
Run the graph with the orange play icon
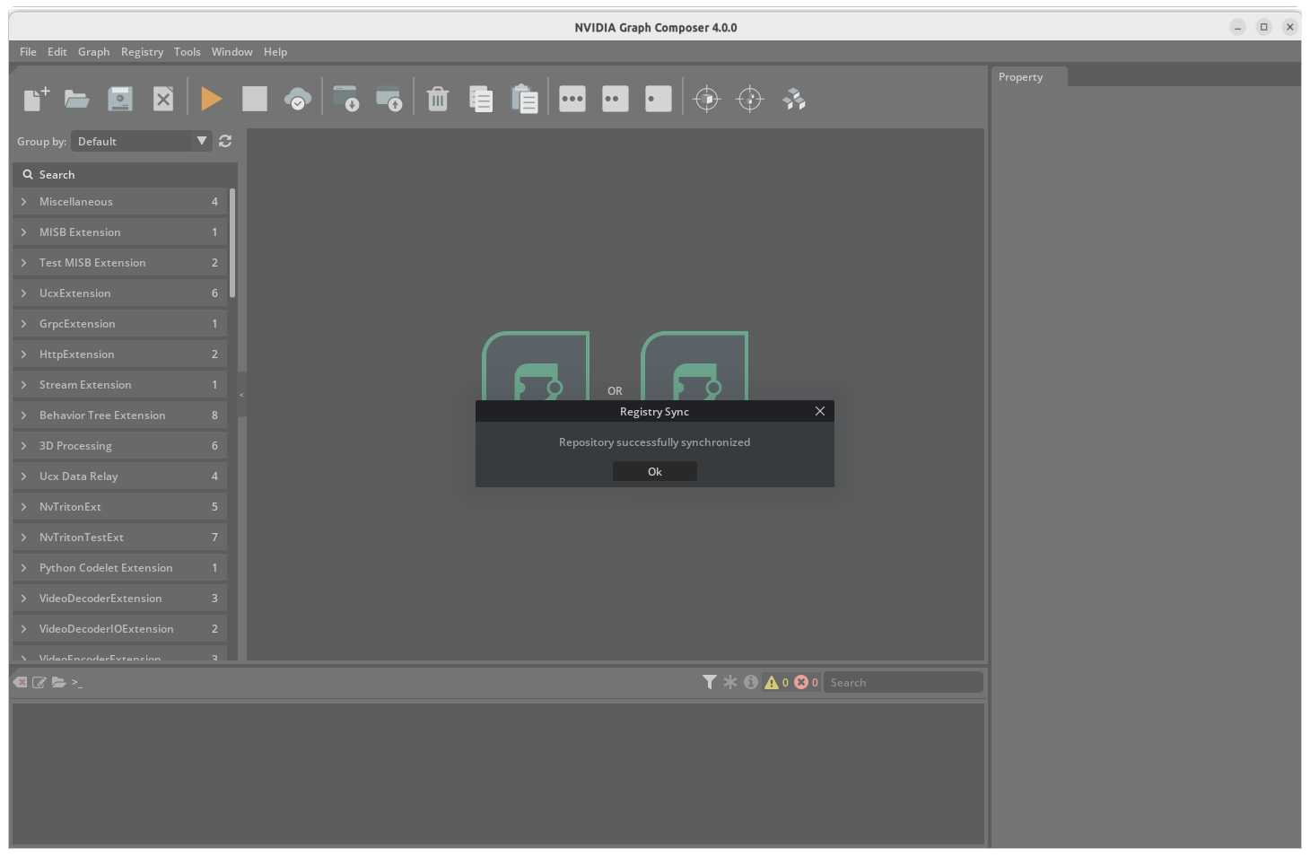211,99
